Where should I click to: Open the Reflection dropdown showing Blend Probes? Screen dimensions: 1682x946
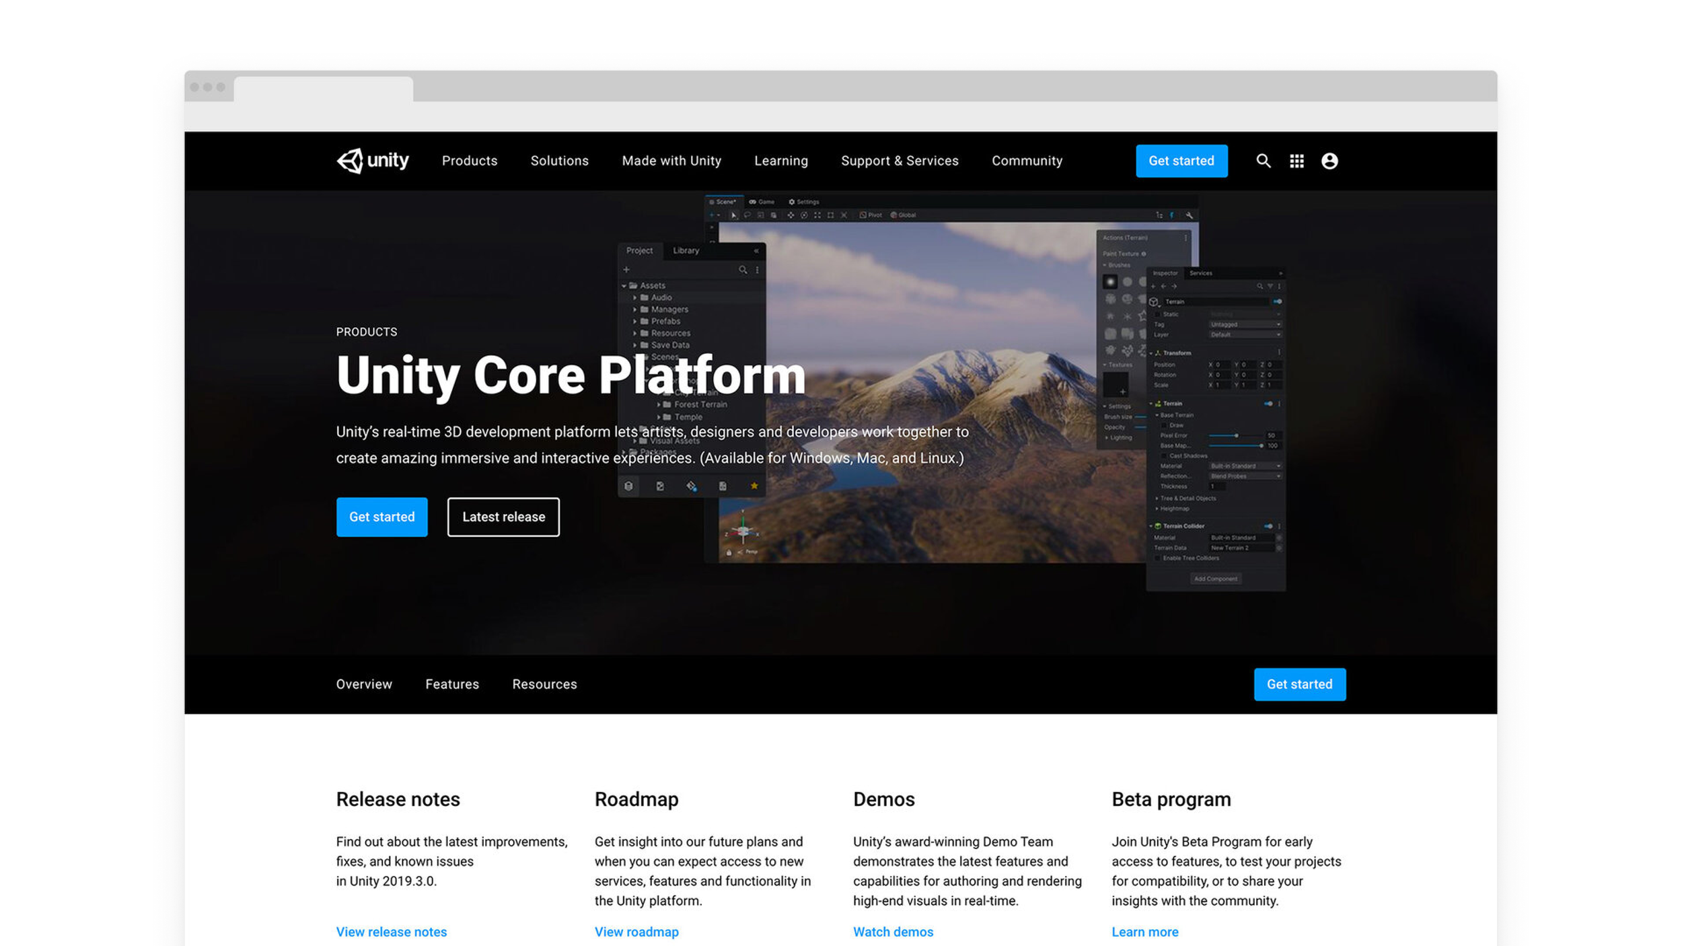pos(1245,476)
